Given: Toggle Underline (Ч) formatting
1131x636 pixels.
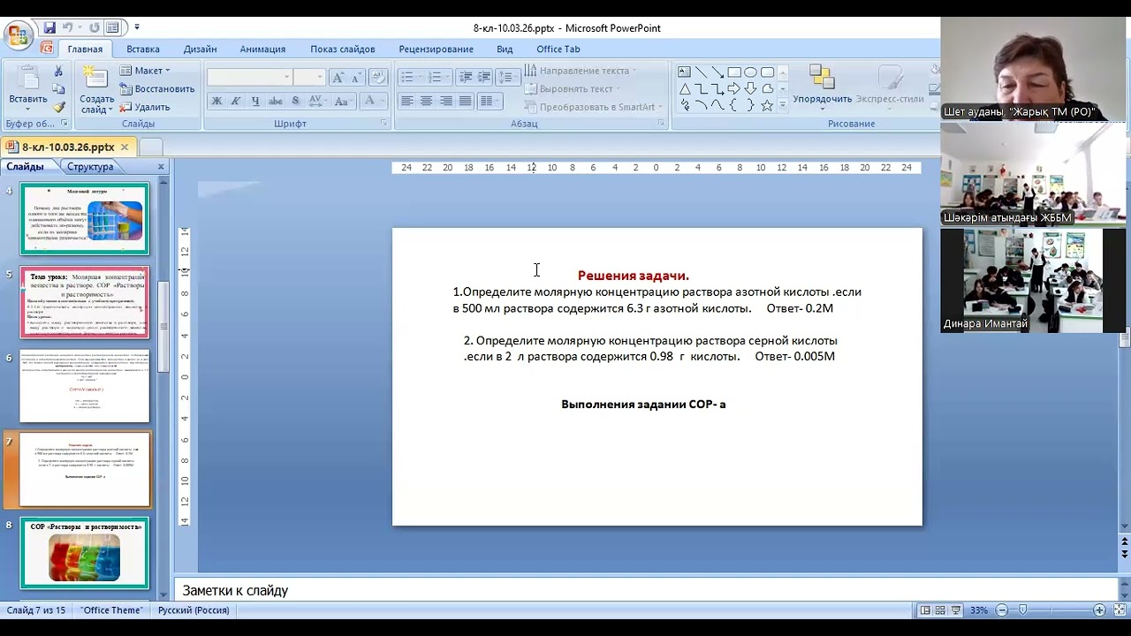Looking at the screenshot, I should pyautogui.click(x=255, y=102).
